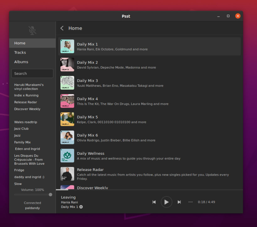Viewport: 257px width, 227px height.
Task: Click Olivia Rodrigo, Justin Bieber description line
Action: pyautogui.click(x=116, y=140)
